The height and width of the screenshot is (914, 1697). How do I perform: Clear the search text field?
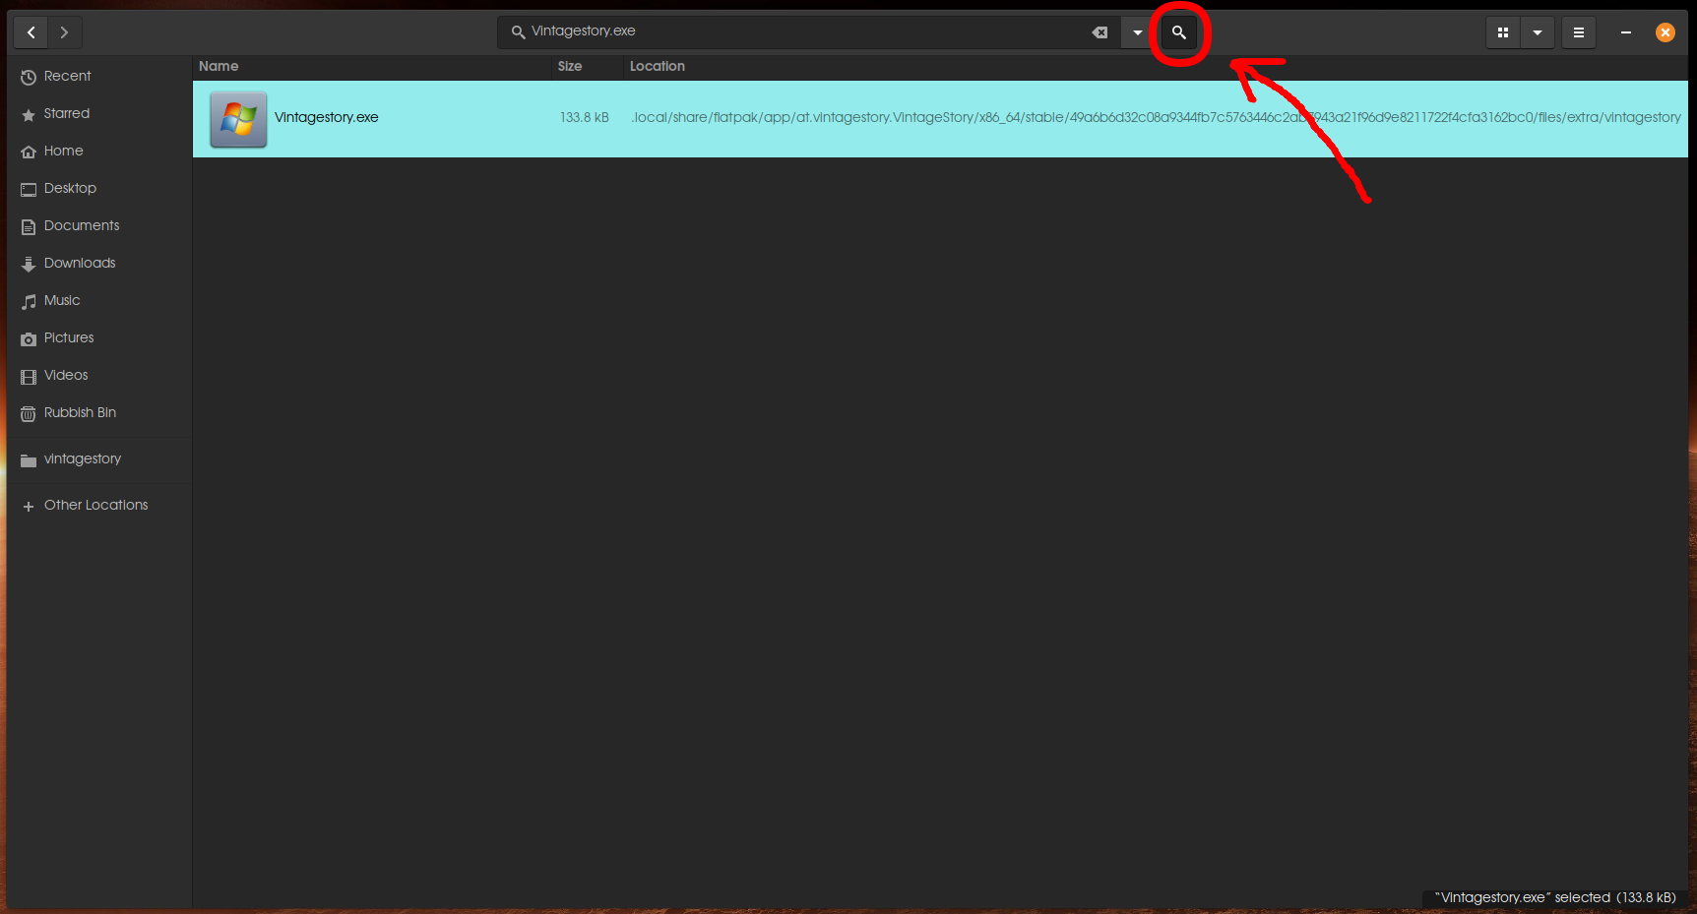pos(1100,32)
